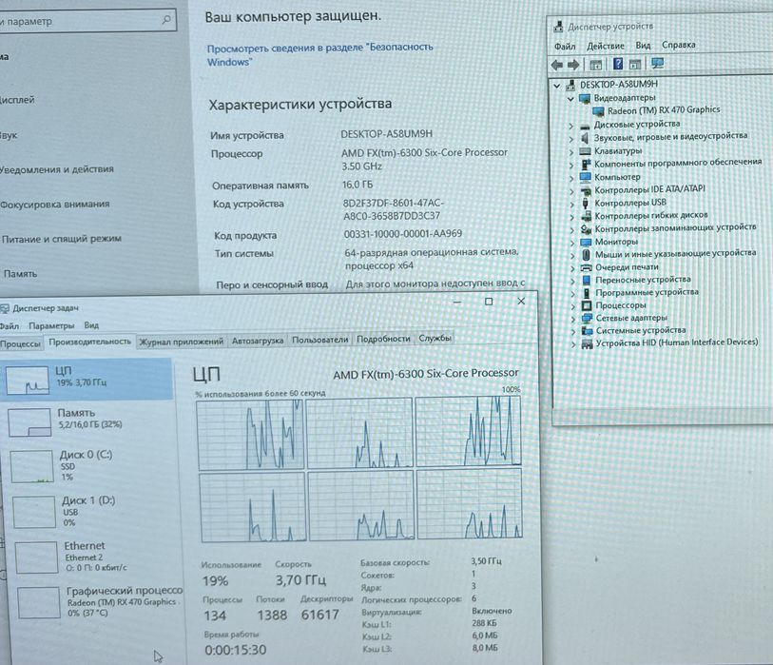Open the Вид menu in Device Manager
Screen dimensions: 773x665
(643, 46)
